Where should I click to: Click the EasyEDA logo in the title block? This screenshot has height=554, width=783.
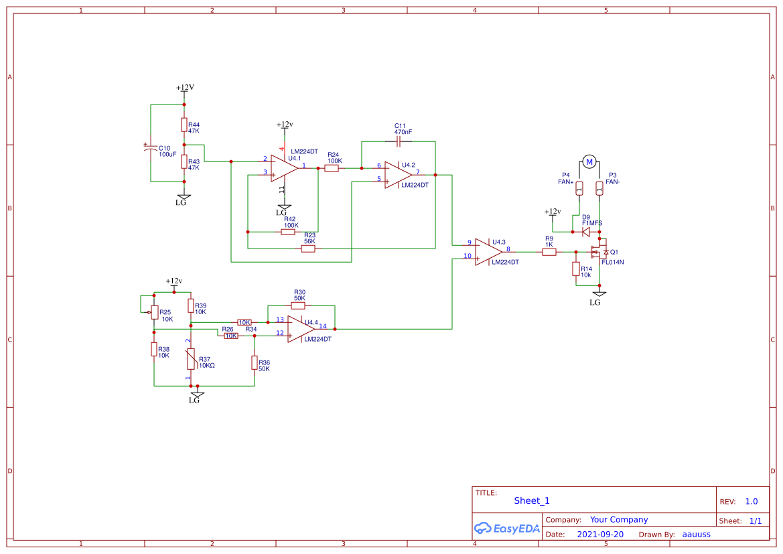click(507, 529)
